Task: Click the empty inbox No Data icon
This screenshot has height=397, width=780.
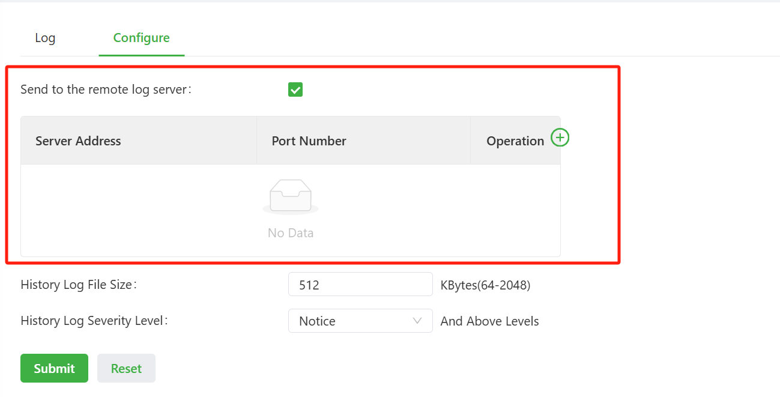Action: pyautogui.click(x=291, y=196)
